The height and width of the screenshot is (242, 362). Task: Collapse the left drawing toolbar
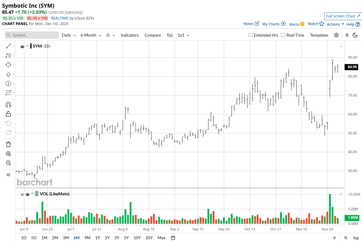point(8,175)
